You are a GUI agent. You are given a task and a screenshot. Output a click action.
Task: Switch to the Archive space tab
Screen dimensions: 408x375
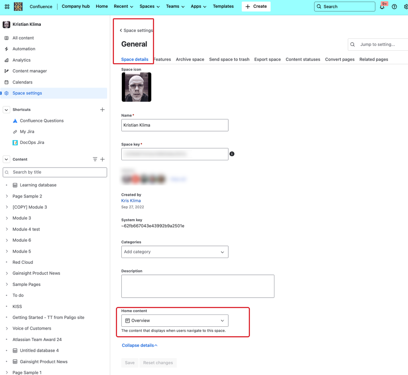[x=190, y=59]
